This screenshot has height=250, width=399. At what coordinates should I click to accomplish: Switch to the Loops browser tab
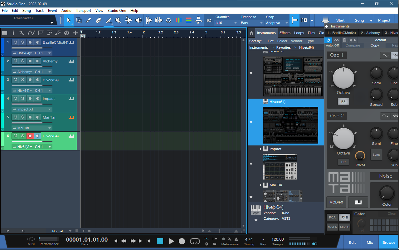[299, 33]
